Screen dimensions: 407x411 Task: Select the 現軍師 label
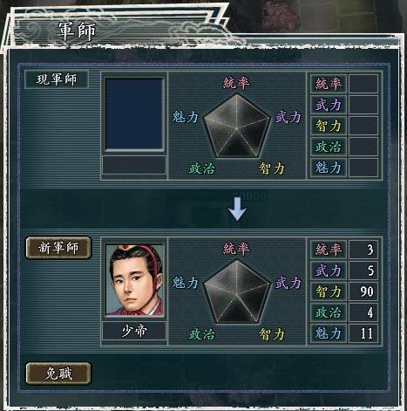click(57, 79)
